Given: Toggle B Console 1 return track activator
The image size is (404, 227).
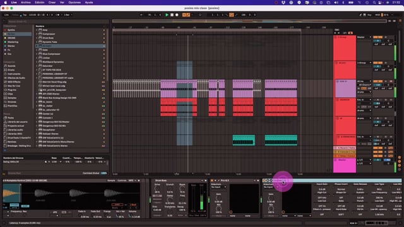Looking at the screenshot, I should click(x=377, y=152).
